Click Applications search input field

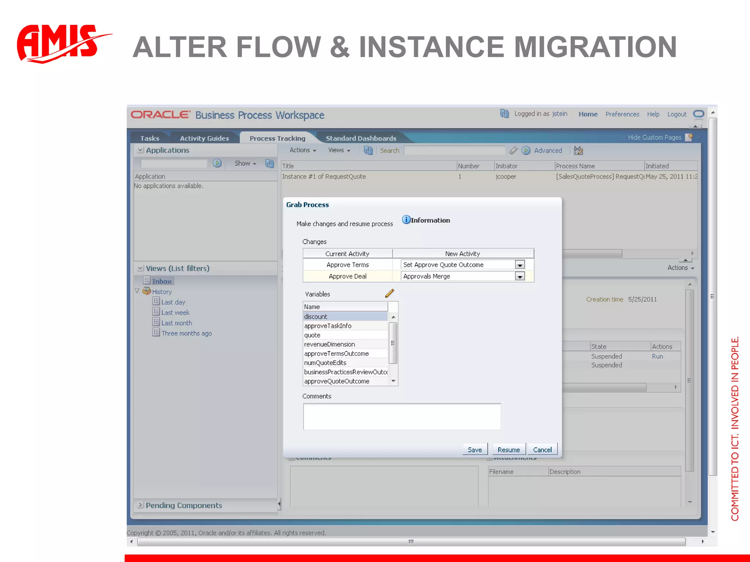point(174,163)
